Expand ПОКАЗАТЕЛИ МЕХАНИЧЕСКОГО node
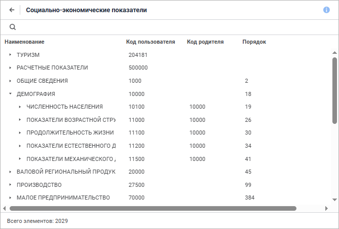339x229 pixels. point(20,159)
